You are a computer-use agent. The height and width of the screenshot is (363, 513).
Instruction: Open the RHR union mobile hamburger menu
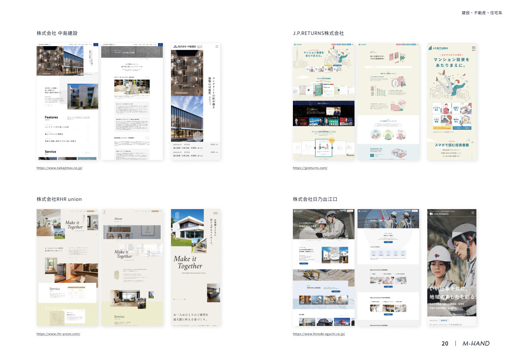[x=215, y=213]
